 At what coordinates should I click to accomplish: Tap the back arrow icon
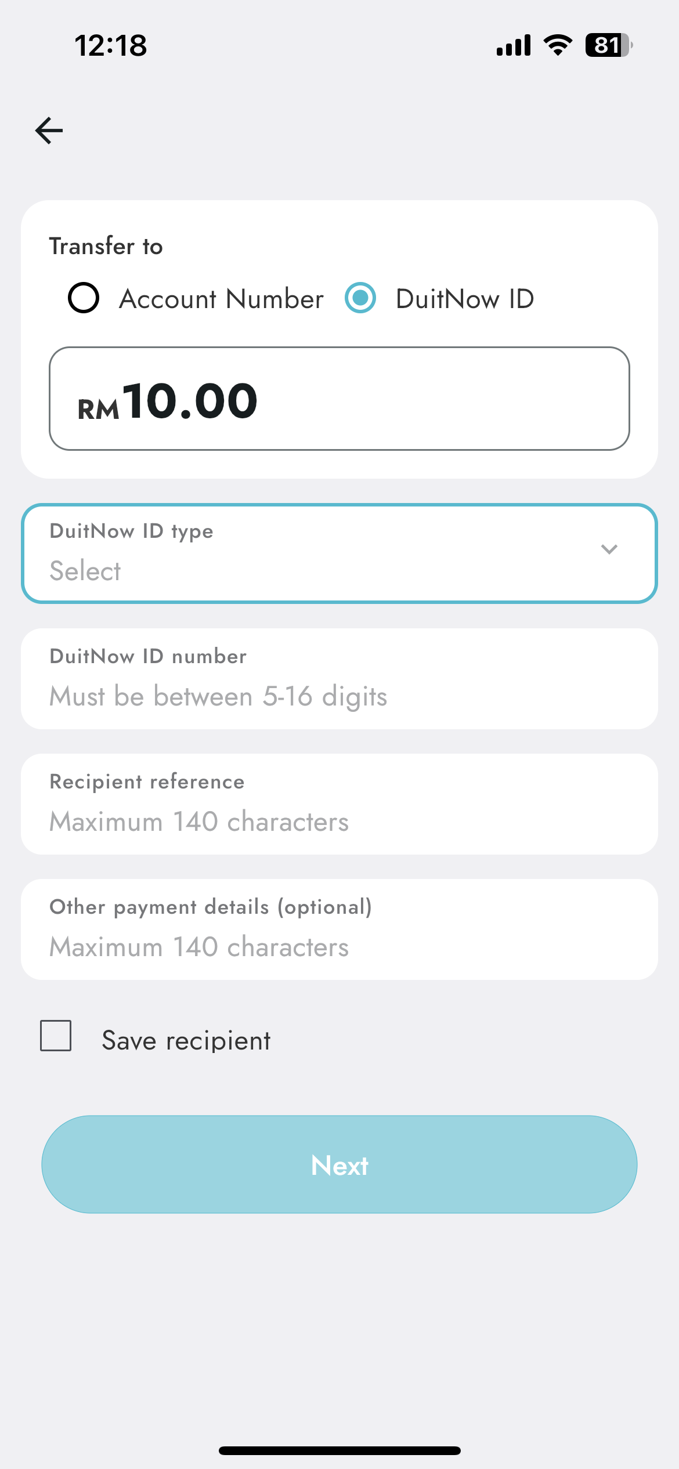coord(49,130)
